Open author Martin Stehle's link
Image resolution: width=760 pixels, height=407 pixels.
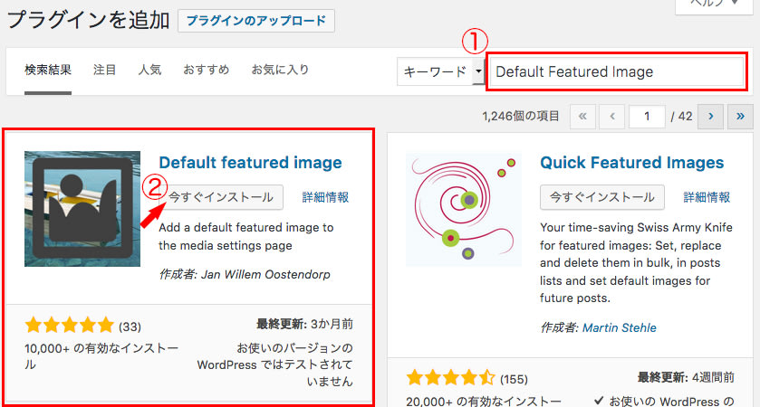point(619,328)
